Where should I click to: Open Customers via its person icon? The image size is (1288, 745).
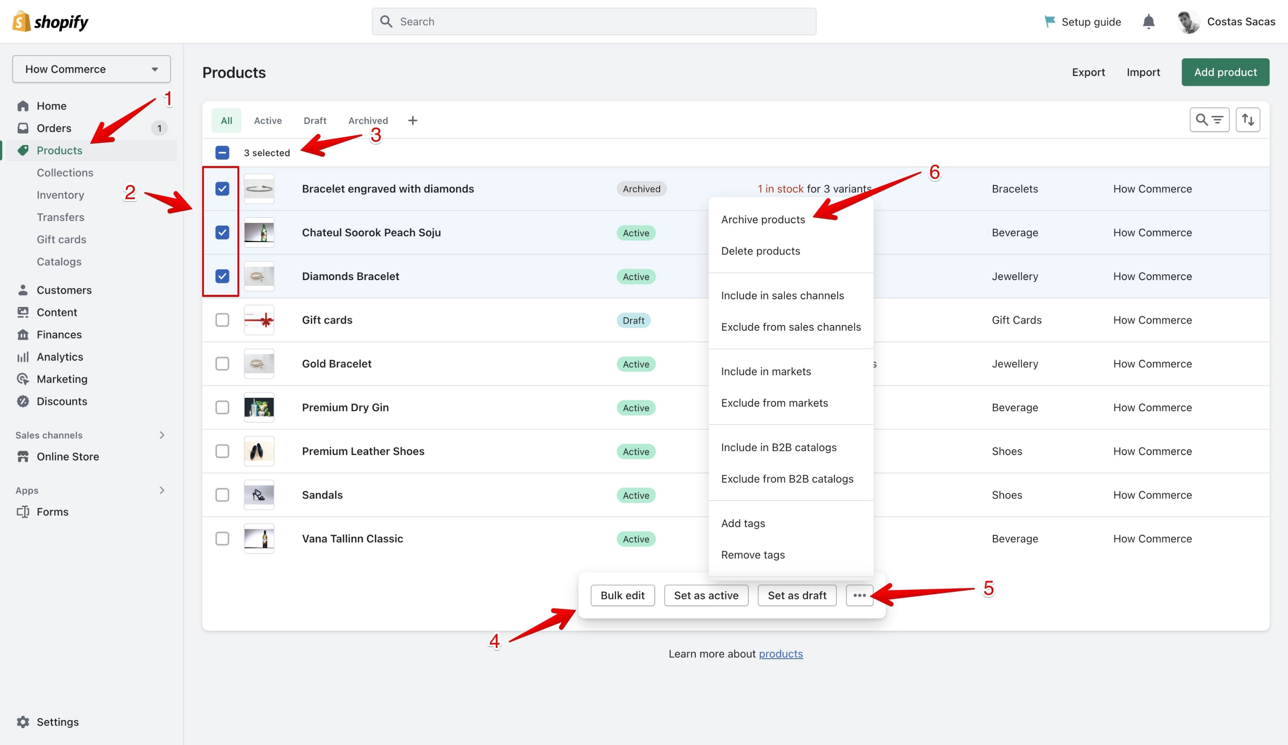23,290
